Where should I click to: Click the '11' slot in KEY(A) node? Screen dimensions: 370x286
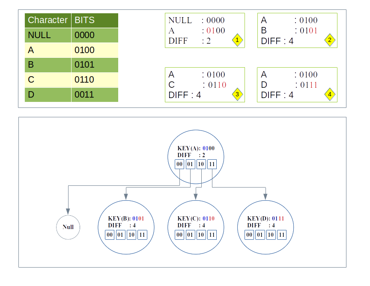(x=212, y=164)
